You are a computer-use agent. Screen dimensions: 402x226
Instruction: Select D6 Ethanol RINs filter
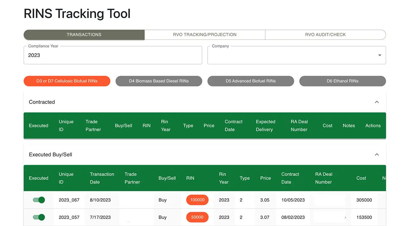[x=342, y=81]
